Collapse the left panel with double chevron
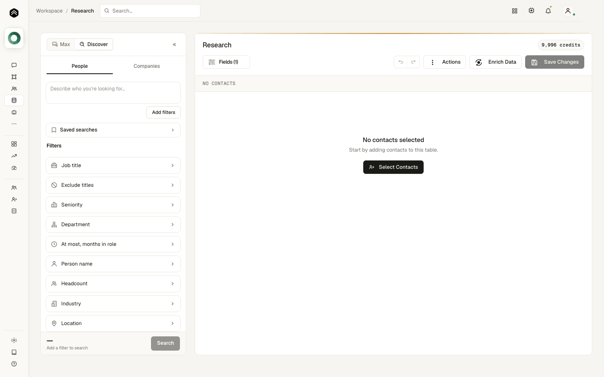 [174, 44]
